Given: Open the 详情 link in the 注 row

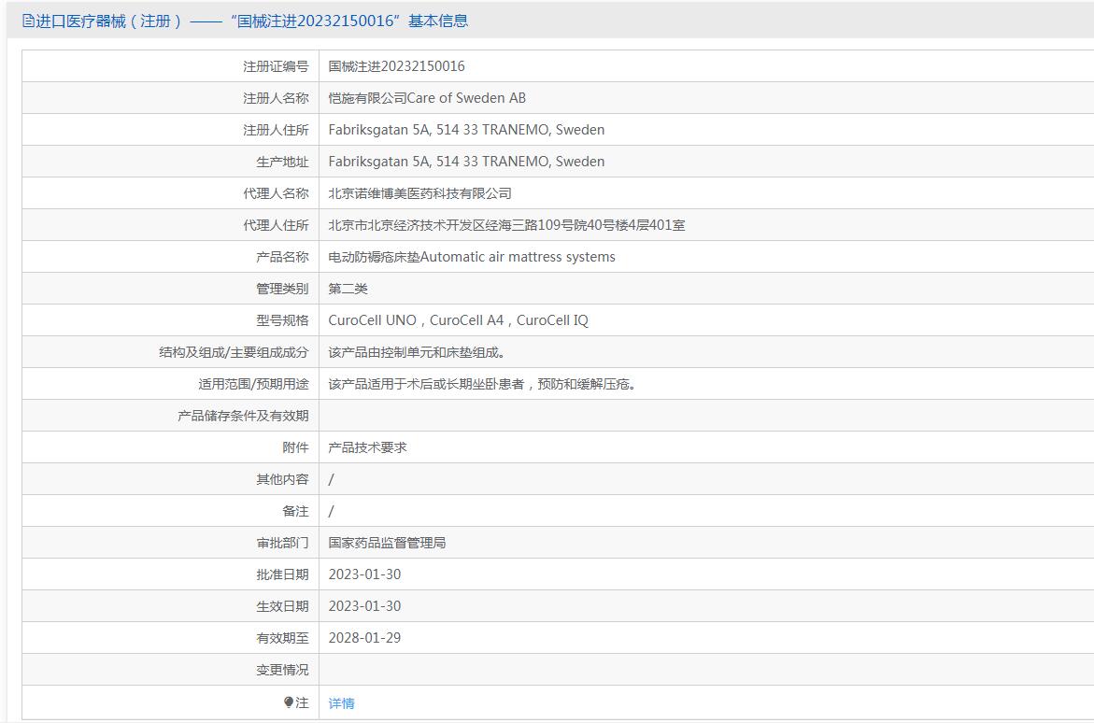Looking at the screenshot, I should (341, 702).
